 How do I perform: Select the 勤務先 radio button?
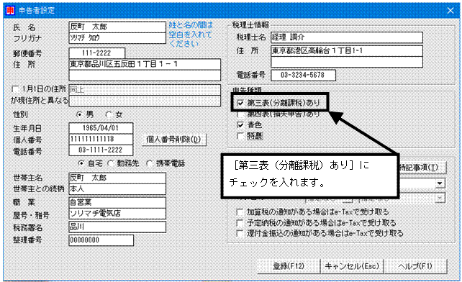(110, 163)
